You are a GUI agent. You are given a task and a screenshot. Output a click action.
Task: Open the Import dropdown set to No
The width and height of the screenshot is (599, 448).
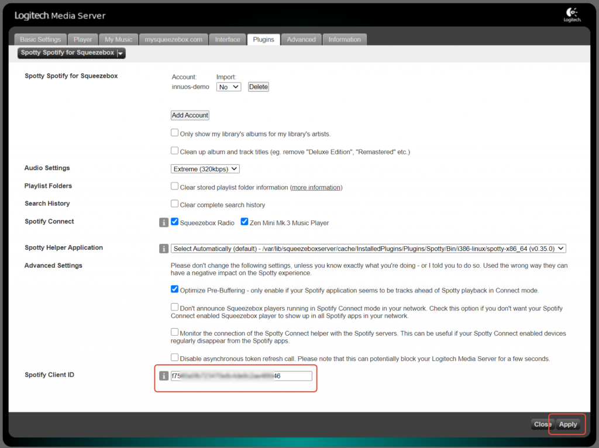229,87
